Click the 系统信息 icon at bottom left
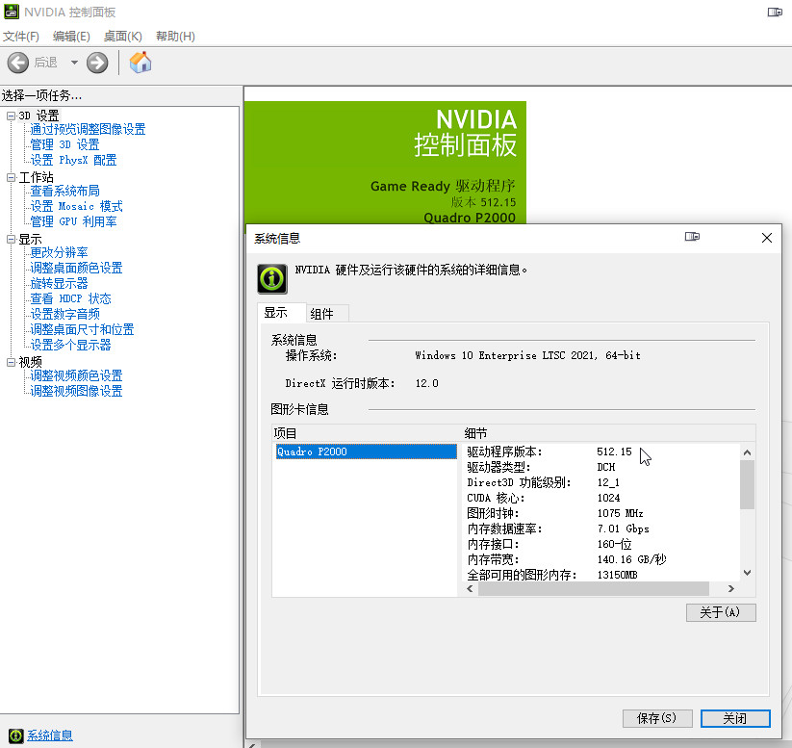Viewport: 792px width, 748px height. [x=15, y=735]
